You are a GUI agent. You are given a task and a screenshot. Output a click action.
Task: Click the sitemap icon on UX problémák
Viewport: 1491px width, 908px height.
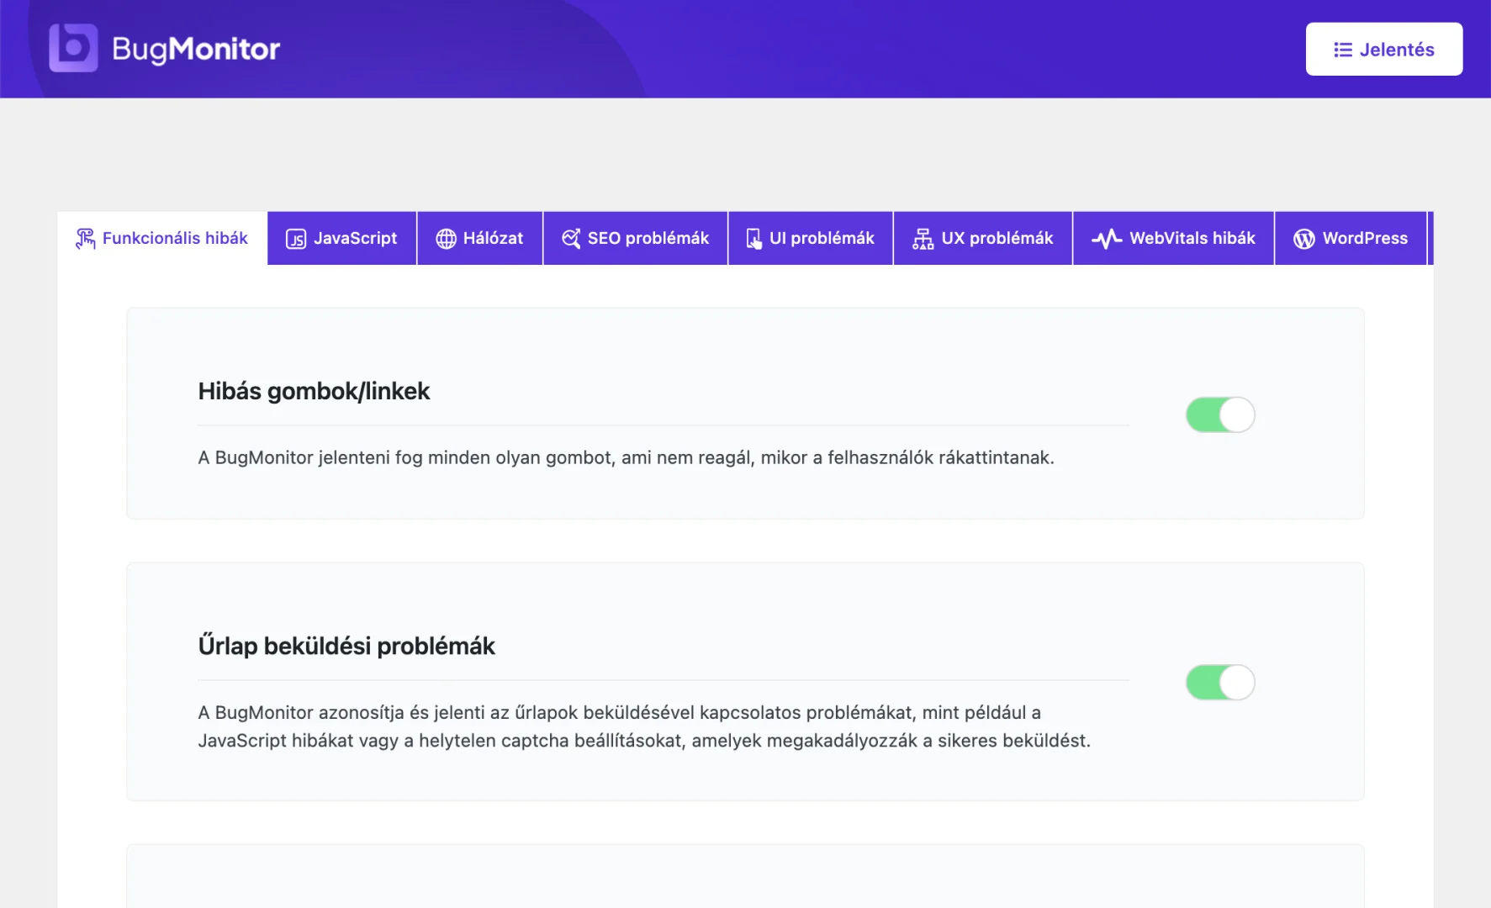coord(923,239)
